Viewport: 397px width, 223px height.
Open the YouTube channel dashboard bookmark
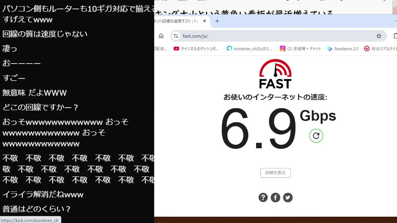196,49
